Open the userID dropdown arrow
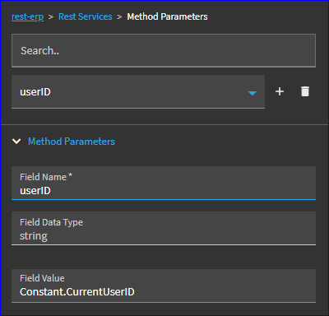The image size is (329, 316). [x=252, y=93]
